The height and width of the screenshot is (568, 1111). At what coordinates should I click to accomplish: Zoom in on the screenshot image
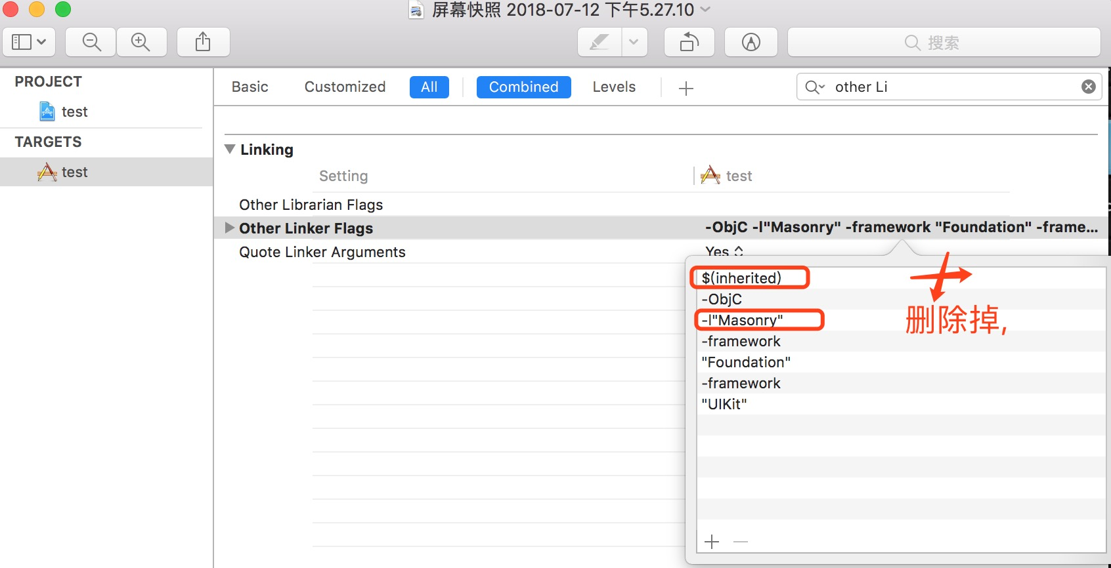click(x=141, y=42)
